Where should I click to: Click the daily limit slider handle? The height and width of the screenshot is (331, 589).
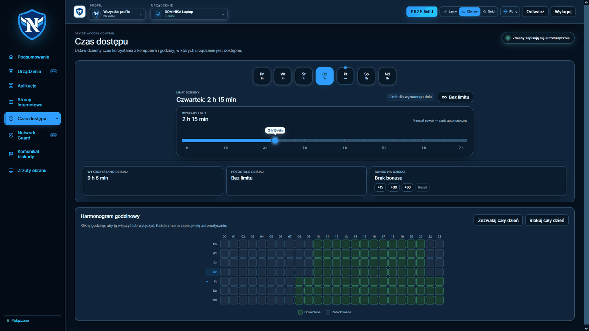point(275,140)
